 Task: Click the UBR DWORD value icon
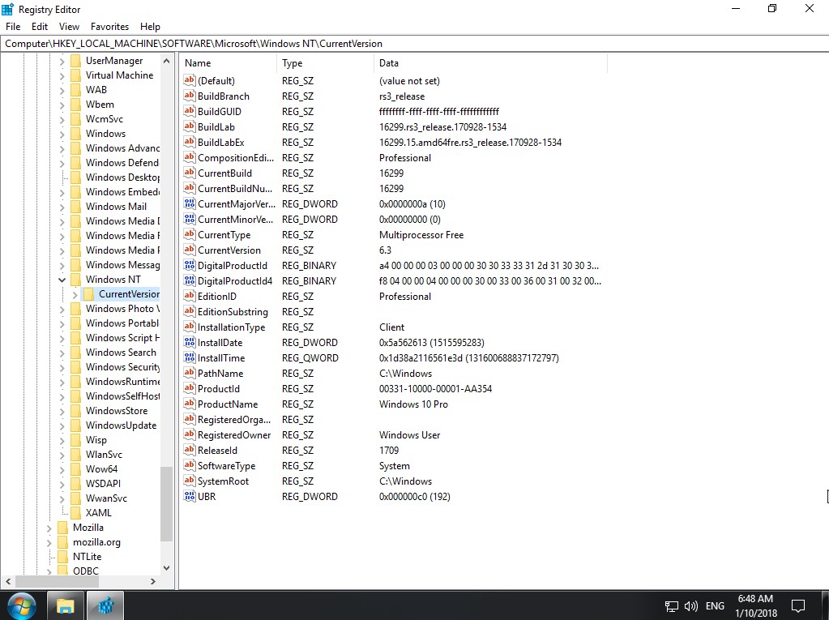(190, 496)
